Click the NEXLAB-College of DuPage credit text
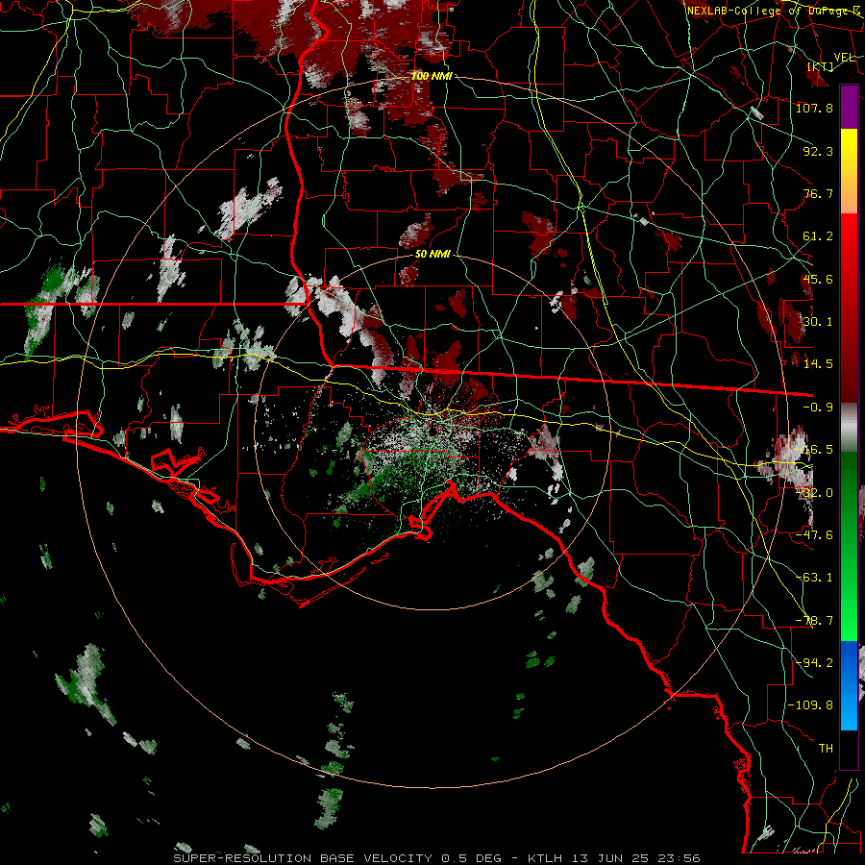This screenshot has width=865, height=865. click(774, 11)
